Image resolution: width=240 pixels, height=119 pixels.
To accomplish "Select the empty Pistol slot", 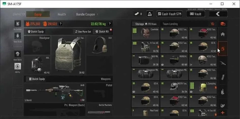I will (100, 93).
